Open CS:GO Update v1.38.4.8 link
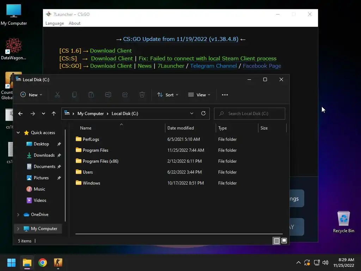Viewport: 361px width, 271px height. coord(181,39)
